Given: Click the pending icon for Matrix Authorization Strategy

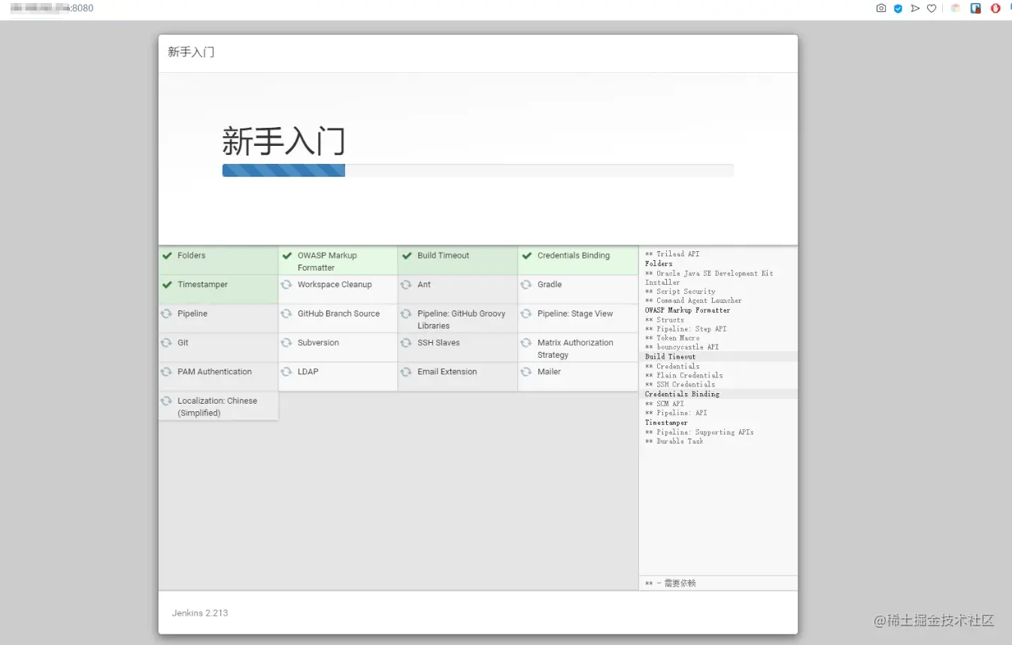Looking at the screenshot, I should pyautogui.click(x=526, y=343).
